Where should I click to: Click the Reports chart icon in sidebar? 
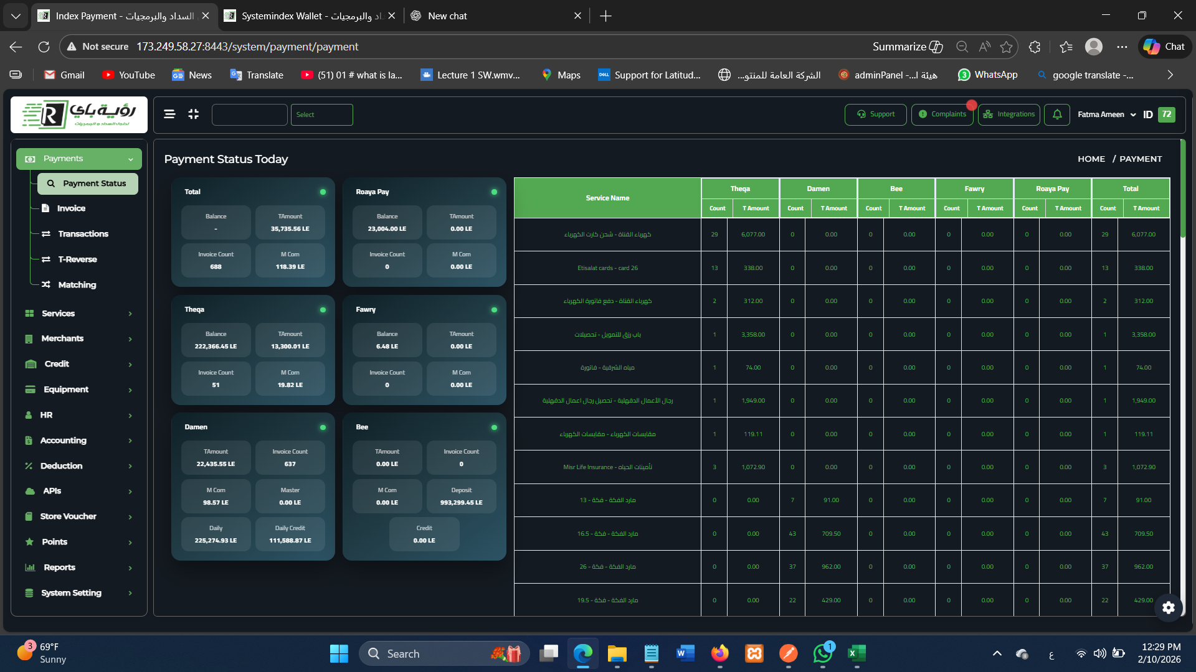30,567
